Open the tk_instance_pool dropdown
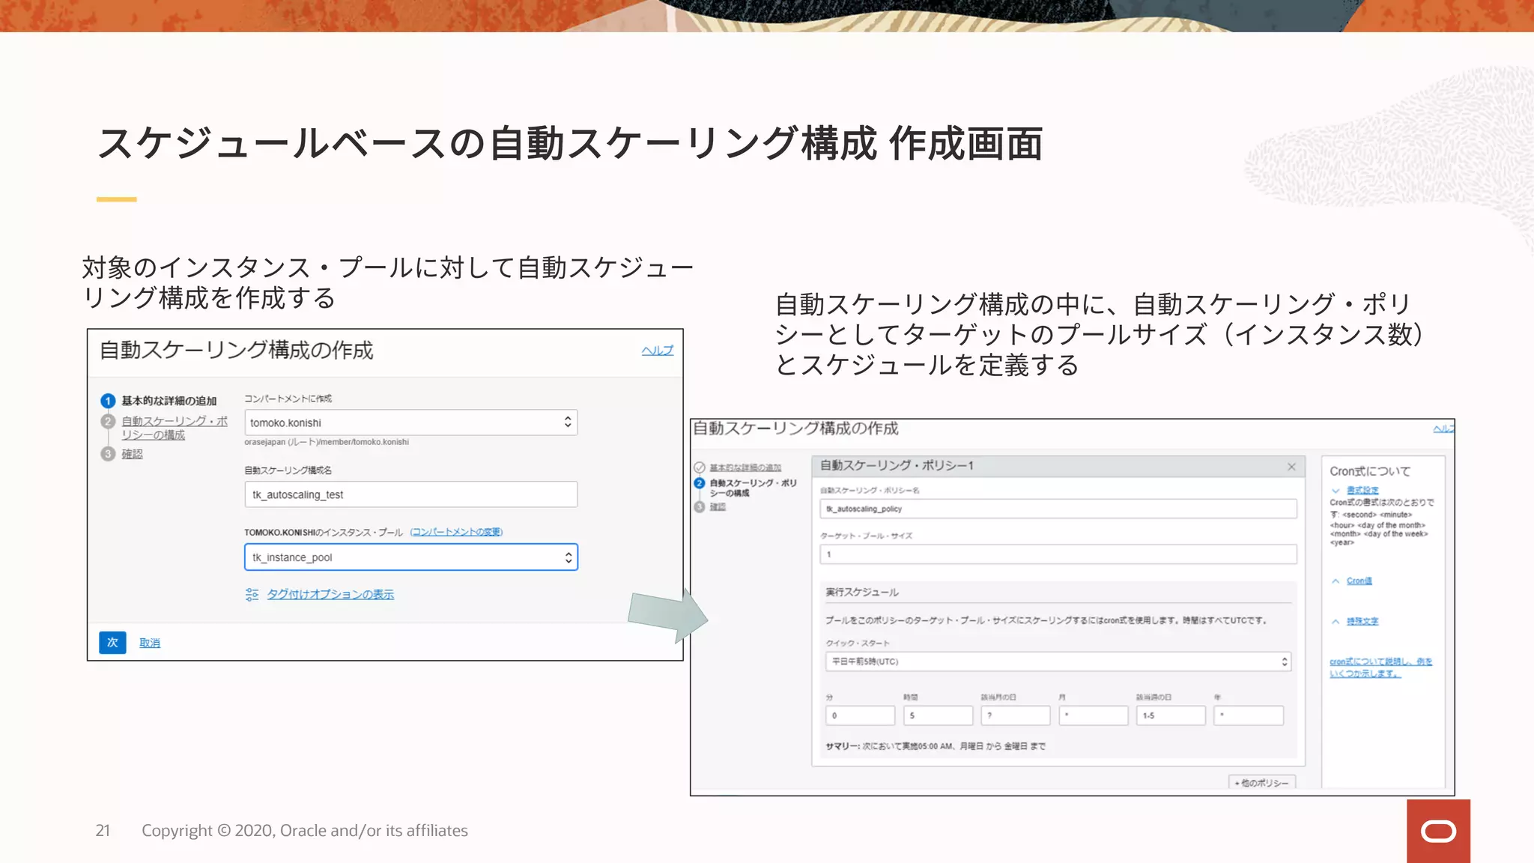 tap(410, 557)
